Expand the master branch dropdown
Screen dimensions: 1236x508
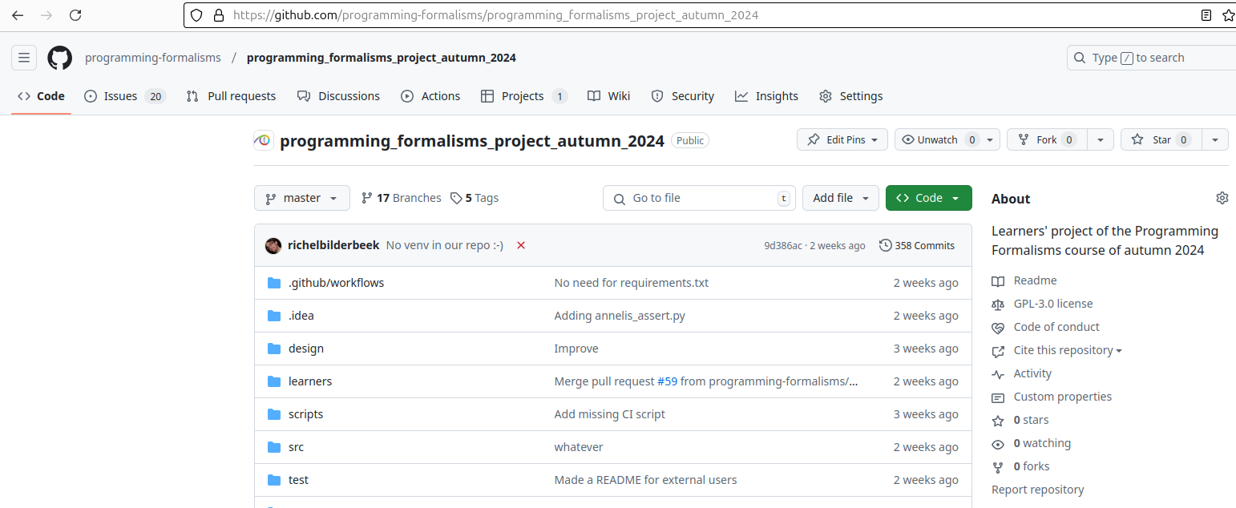[x=301, y=198]
